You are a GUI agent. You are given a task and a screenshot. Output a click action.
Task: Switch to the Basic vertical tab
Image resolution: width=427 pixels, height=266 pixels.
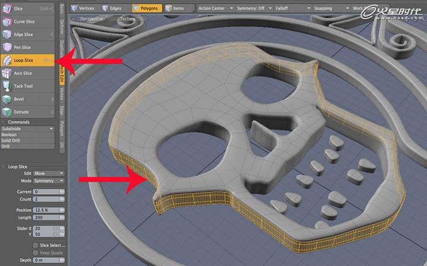(x=62, y=9)
